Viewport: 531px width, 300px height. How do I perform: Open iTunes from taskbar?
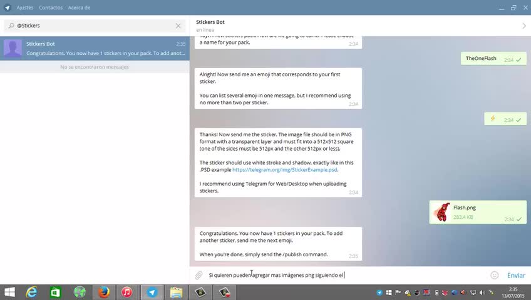[127, 292]
